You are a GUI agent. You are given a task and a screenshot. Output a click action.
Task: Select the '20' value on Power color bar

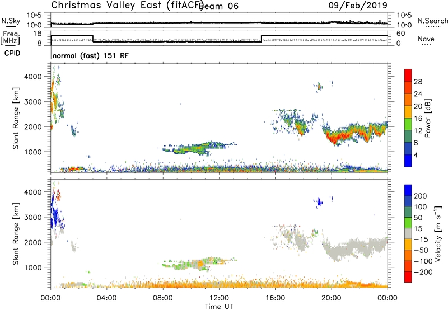tap(418, 106)
